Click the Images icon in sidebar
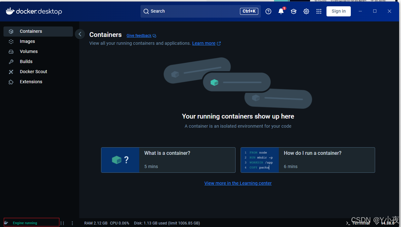Image resolution: width=401 pixels, height=227 pixels. point(11,41)
